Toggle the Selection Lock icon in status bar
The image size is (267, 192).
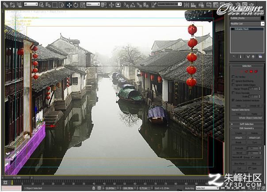point(94,188)
